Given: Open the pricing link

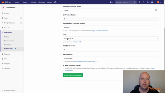Looking at the screenshot, I should 93,61.
